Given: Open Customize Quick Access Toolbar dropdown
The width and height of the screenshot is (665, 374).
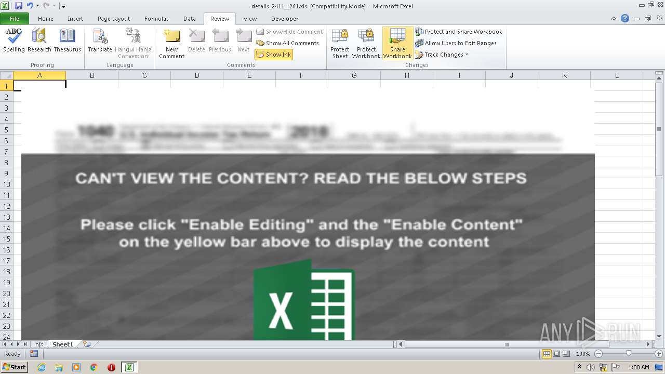Looking at the screenshot, I should coord(63,6).
